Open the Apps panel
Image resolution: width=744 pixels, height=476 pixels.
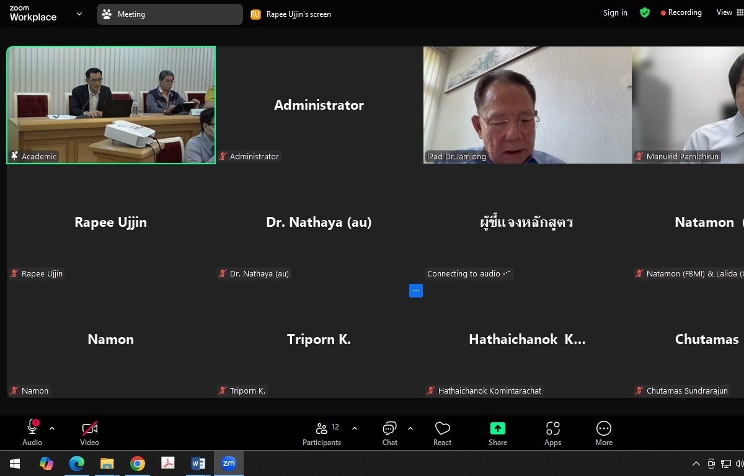[552, 433]
